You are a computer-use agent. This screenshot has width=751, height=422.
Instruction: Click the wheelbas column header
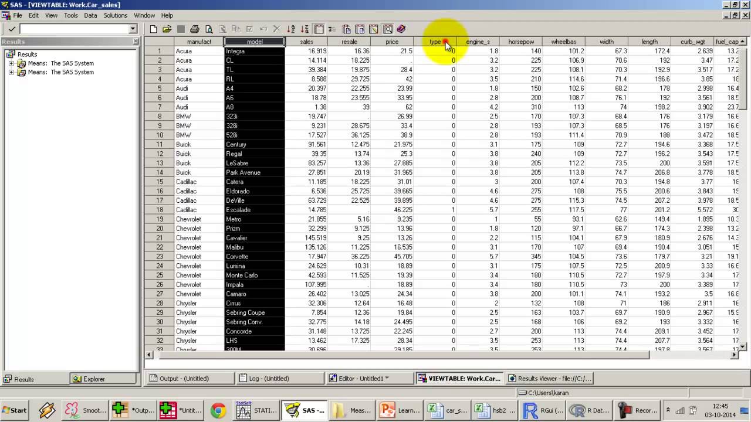click(x=564, y=42)
